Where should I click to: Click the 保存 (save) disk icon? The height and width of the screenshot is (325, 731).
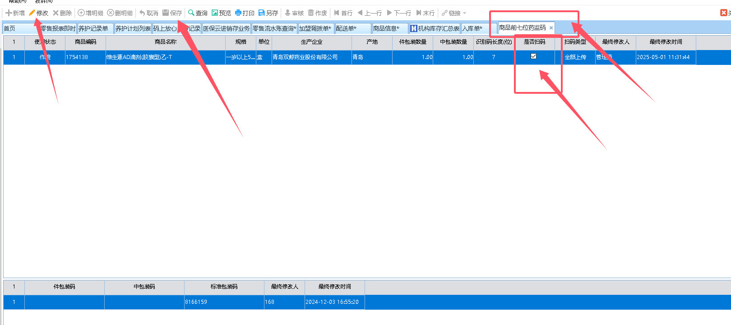point(166,13)
